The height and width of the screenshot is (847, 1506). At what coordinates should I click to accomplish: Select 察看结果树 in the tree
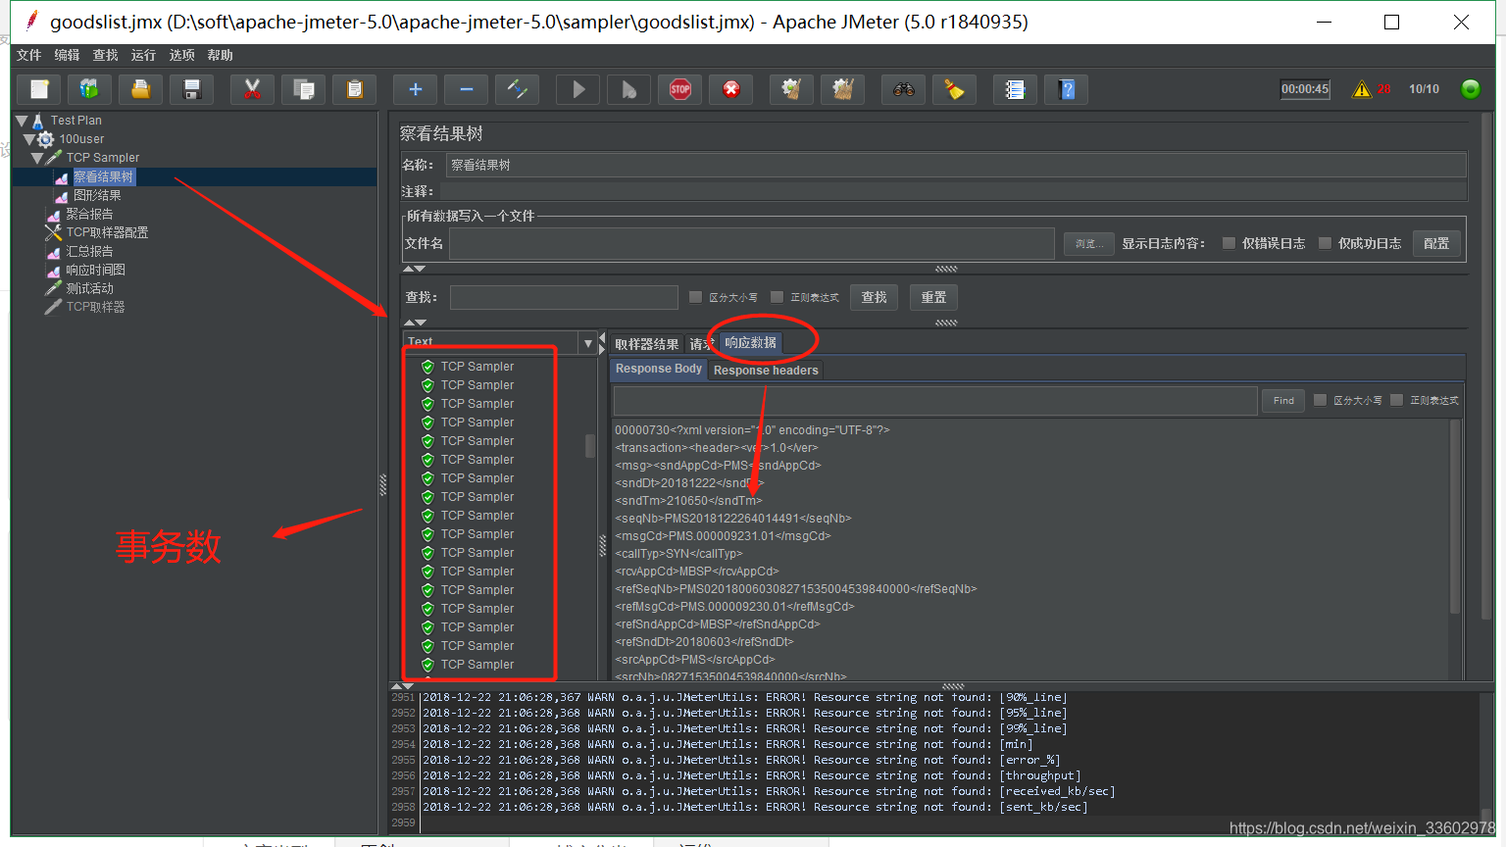click(x=103, y=176)
